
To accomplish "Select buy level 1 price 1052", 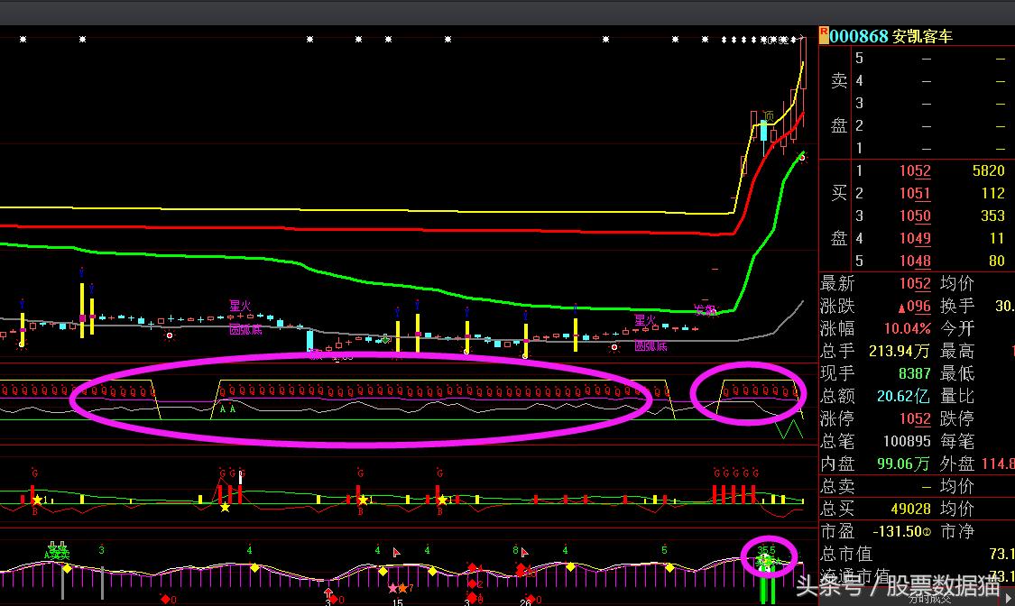I will pos(915,170).
